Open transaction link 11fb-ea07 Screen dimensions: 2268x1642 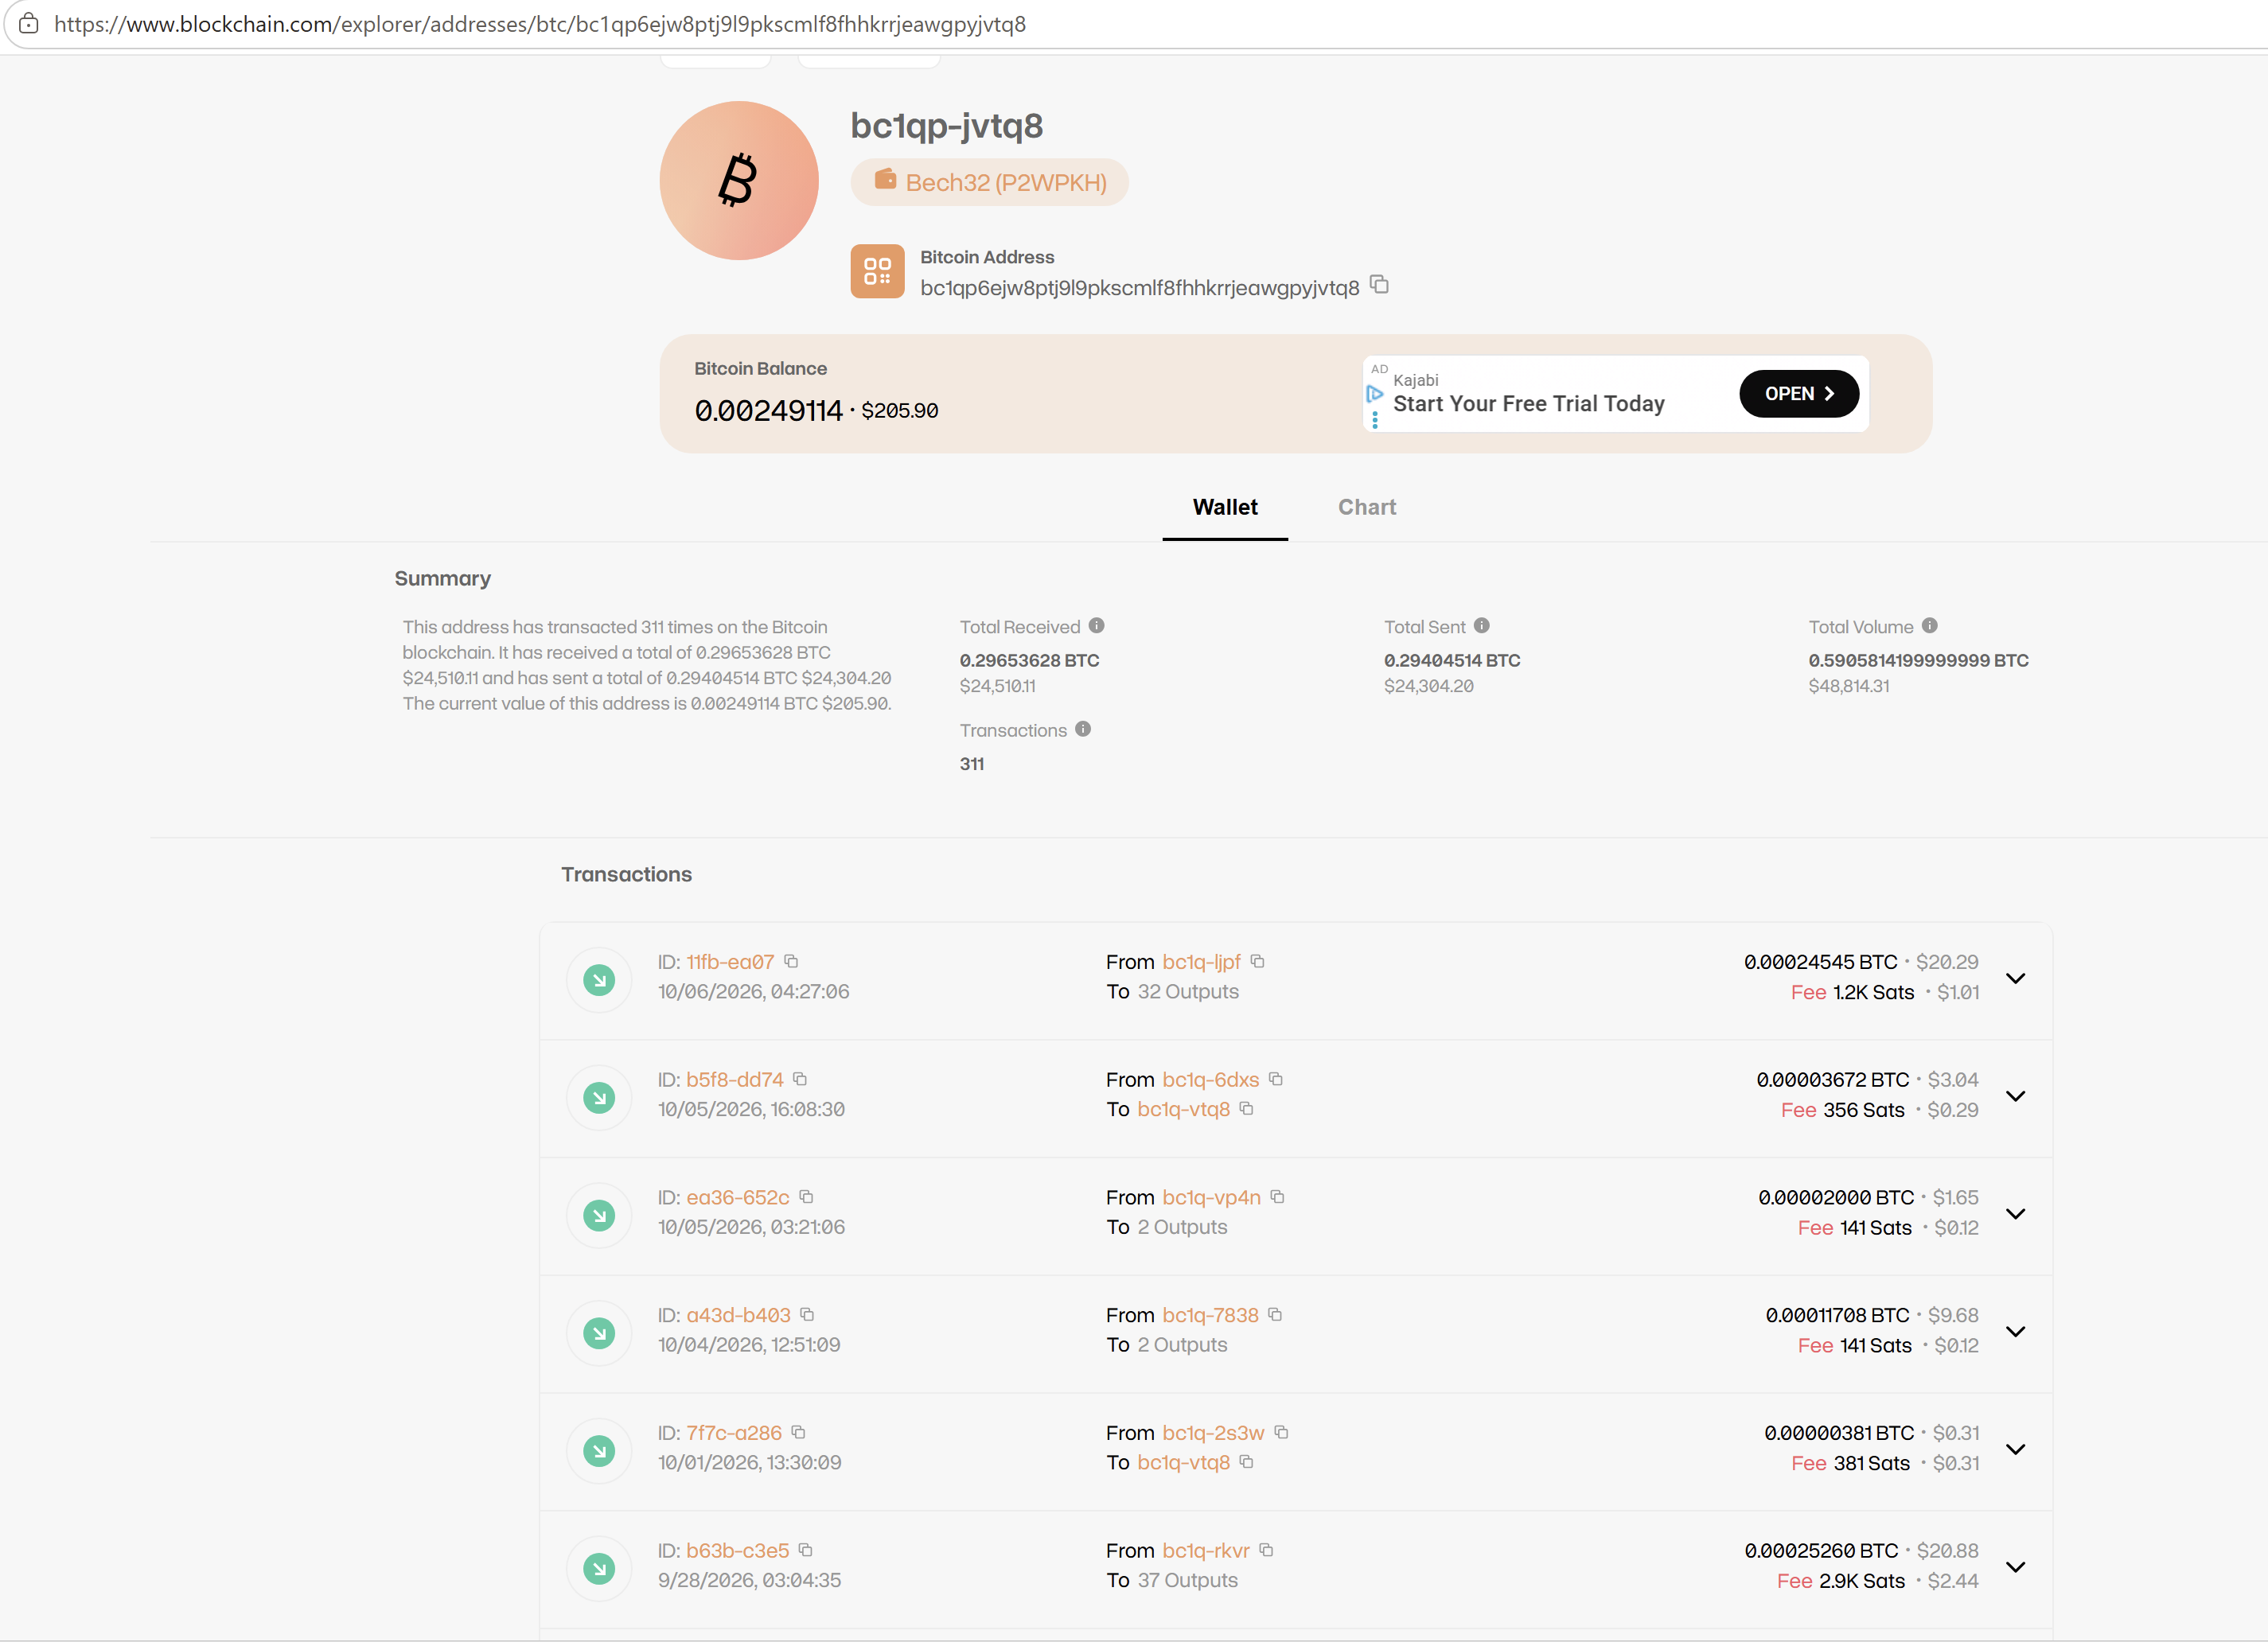coord(730,963)
